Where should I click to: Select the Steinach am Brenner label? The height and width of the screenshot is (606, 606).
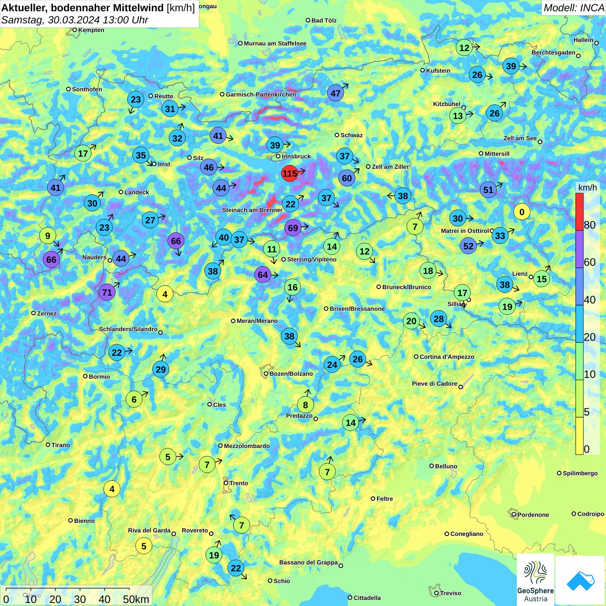(x=252, y=210)
